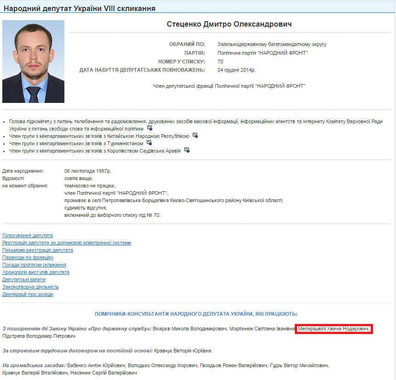
Task: View Посади протягом скликання
Action: click(x=34, y=265)
